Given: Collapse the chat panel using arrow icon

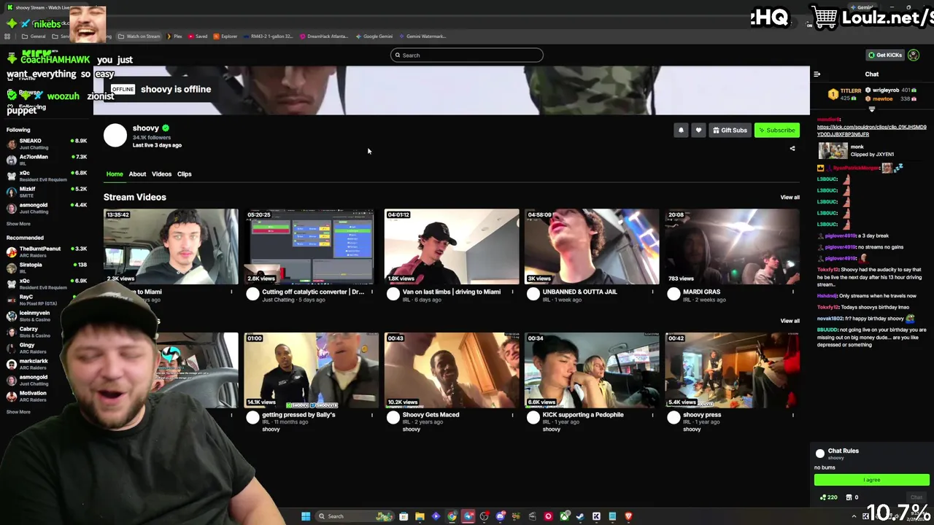Looking at the screenshot, I should (817, 74).
